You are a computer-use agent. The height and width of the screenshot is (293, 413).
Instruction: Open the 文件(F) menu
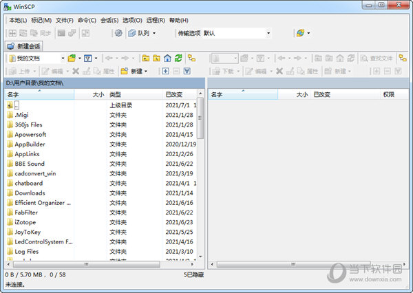[x=65, y=20]
